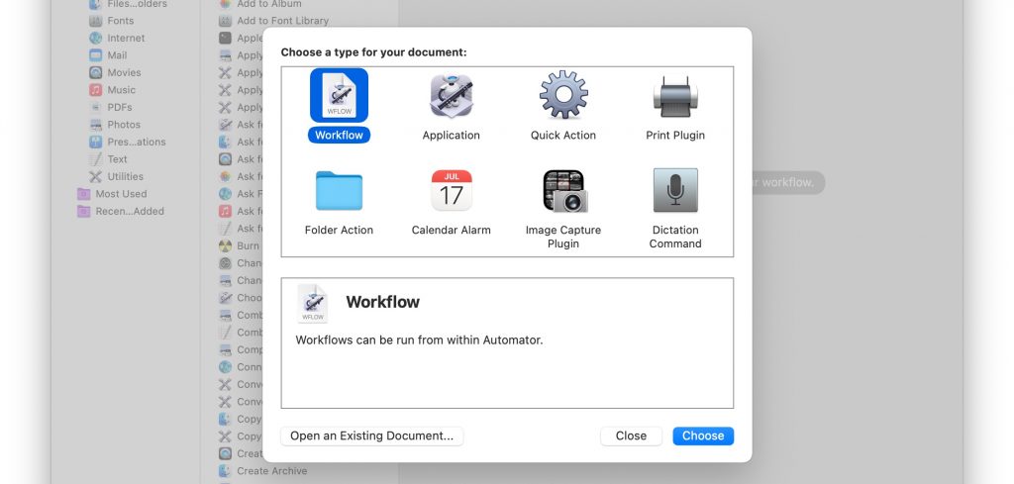The width and height of the screenshot is (1014, 484).
Task: Select the action beginning with Choo
Action: click(241, 298)
